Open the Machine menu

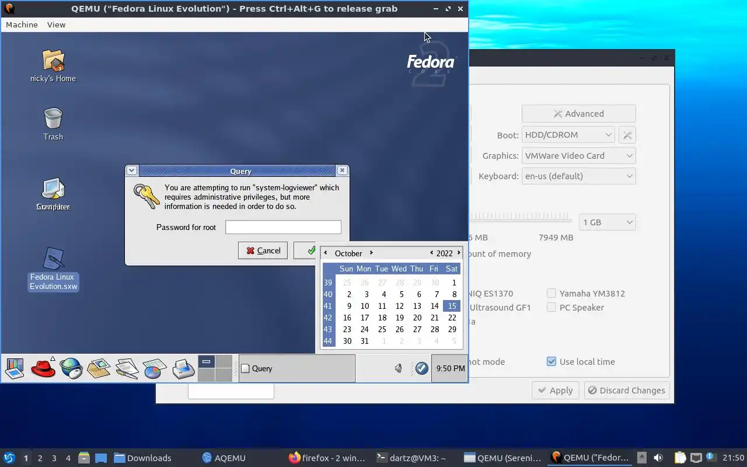(x=22, y=25)
